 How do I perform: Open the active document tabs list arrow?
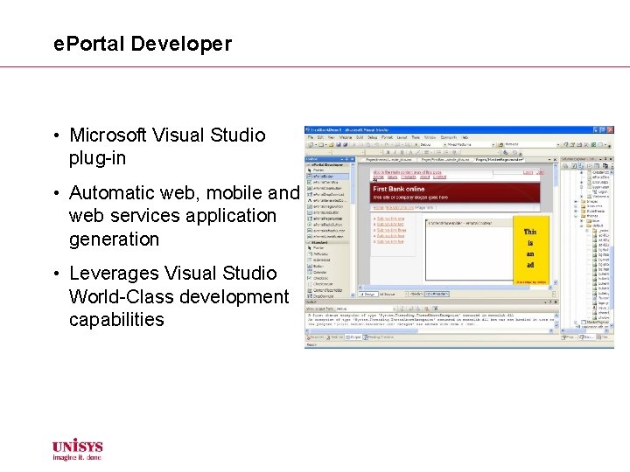(x=549, y=160)
